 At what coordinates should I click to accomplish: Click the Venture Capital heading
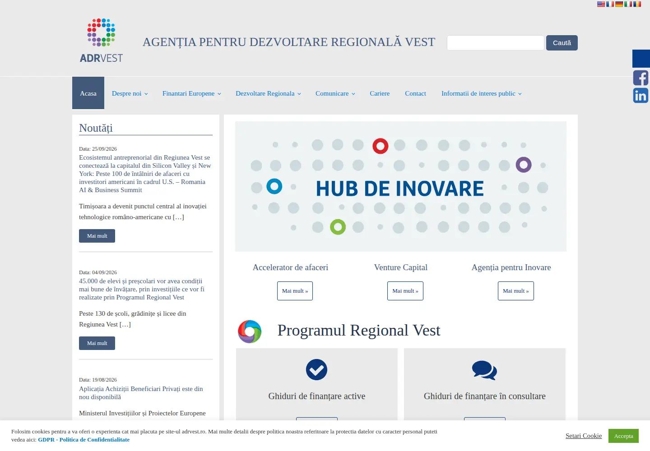pos(401,267)
